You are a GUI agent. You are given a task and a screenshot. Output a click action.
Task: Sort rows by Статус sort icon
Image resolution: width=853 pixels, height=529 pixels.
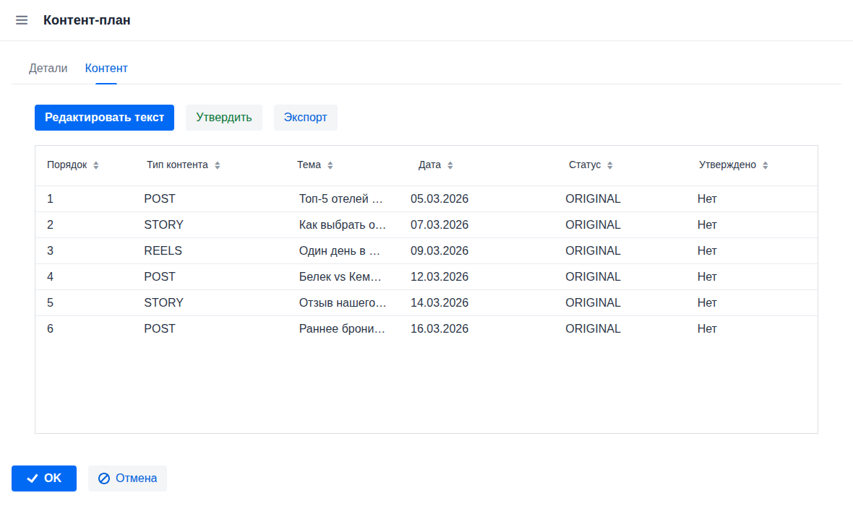pos(610,165)
